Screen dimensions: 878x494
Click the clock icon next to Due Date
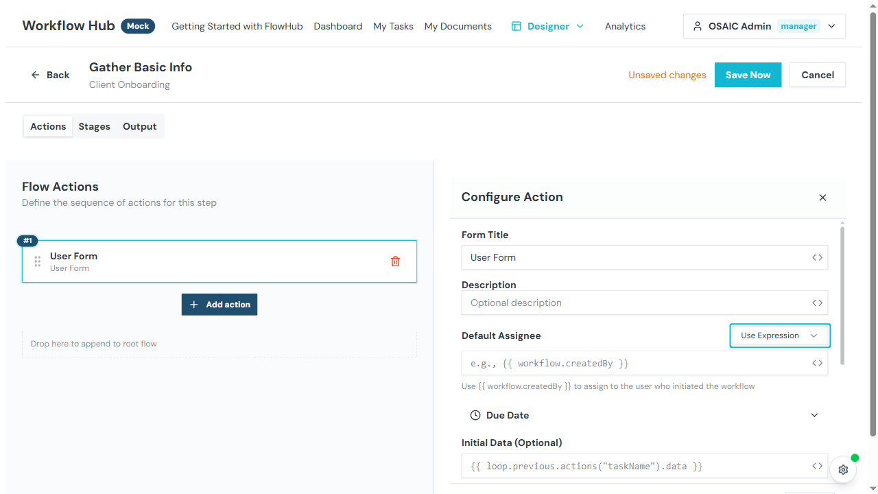click(475, 415)
